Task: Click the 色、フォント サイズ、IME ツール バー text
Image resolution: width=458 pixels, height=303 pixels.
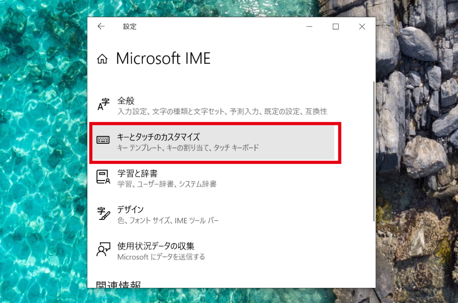Action: click(x=168, y=221)
